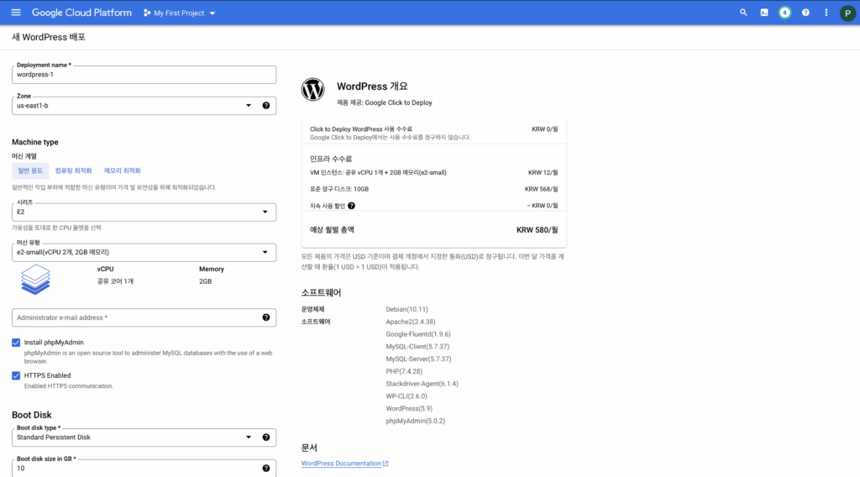Screen dimensions: 860x477
Task: Click the WordPress logo icon
Action: click(312, 89)
